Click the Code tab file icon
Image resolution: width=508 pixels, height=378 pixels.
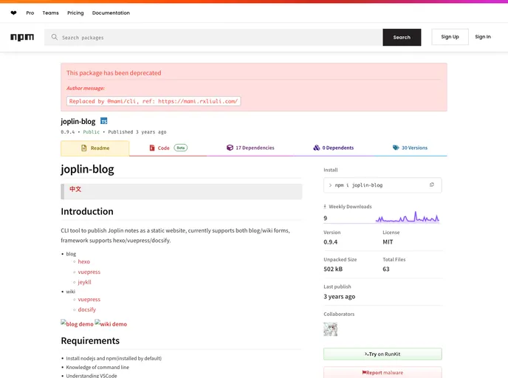tap(152, 148)
